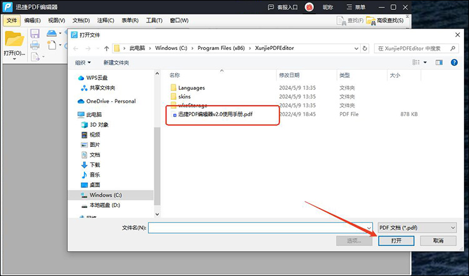Select the skins folder
This screenshot has height=276, width=469.
pyautogui.click(x=184, y=97)
